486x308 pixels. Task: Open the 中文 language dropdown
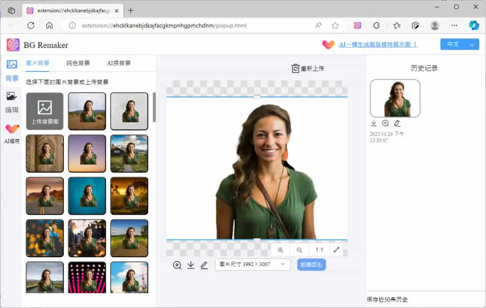tap(459, 44)
